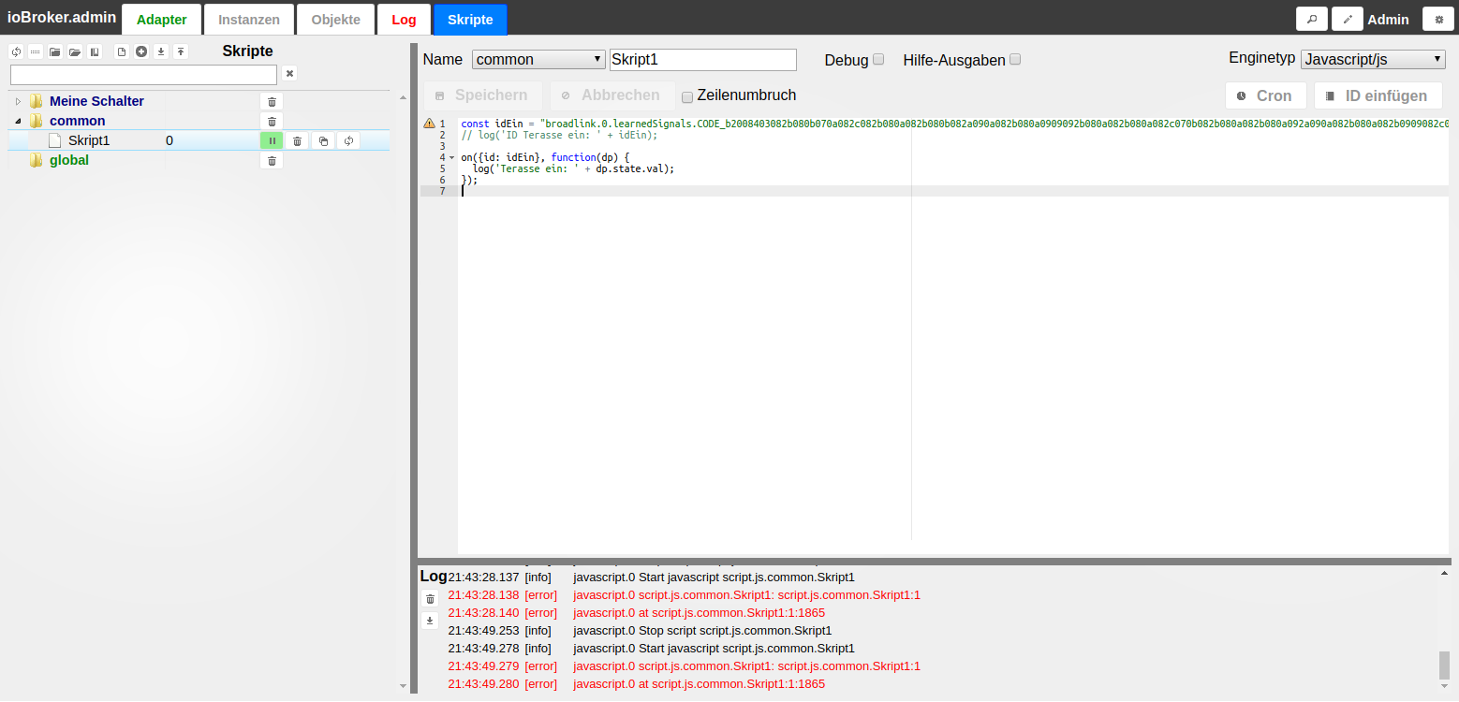Screen dimensions: 1459x702
Task: Open settings with header gear icon
Action: [1439, 19]
